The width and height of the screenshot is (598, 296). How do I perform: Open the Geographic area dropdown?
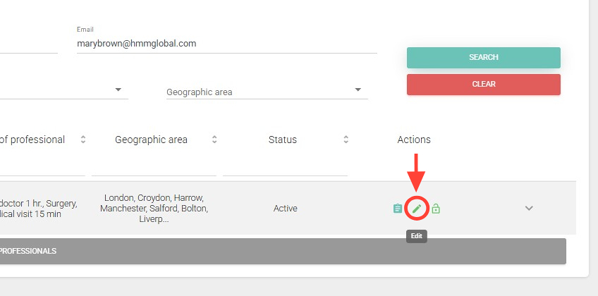[358, 90]
